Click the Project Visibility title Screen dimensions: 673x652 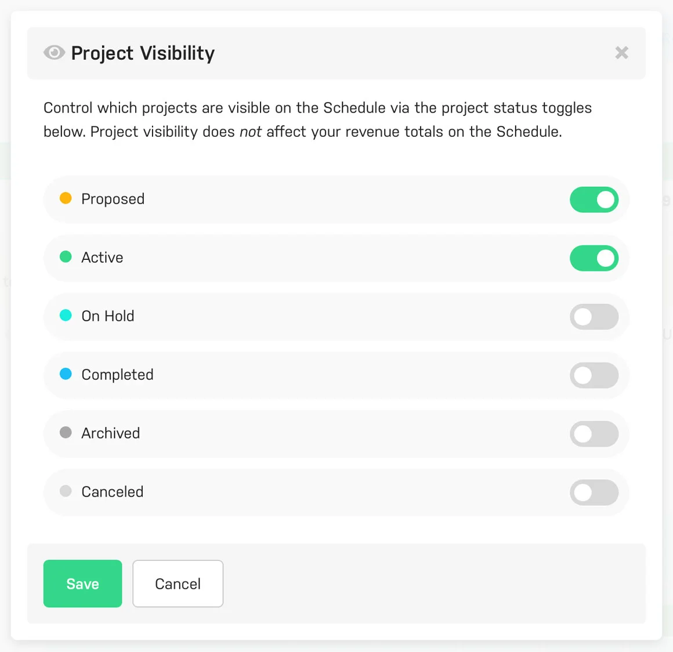click(142, 53)
